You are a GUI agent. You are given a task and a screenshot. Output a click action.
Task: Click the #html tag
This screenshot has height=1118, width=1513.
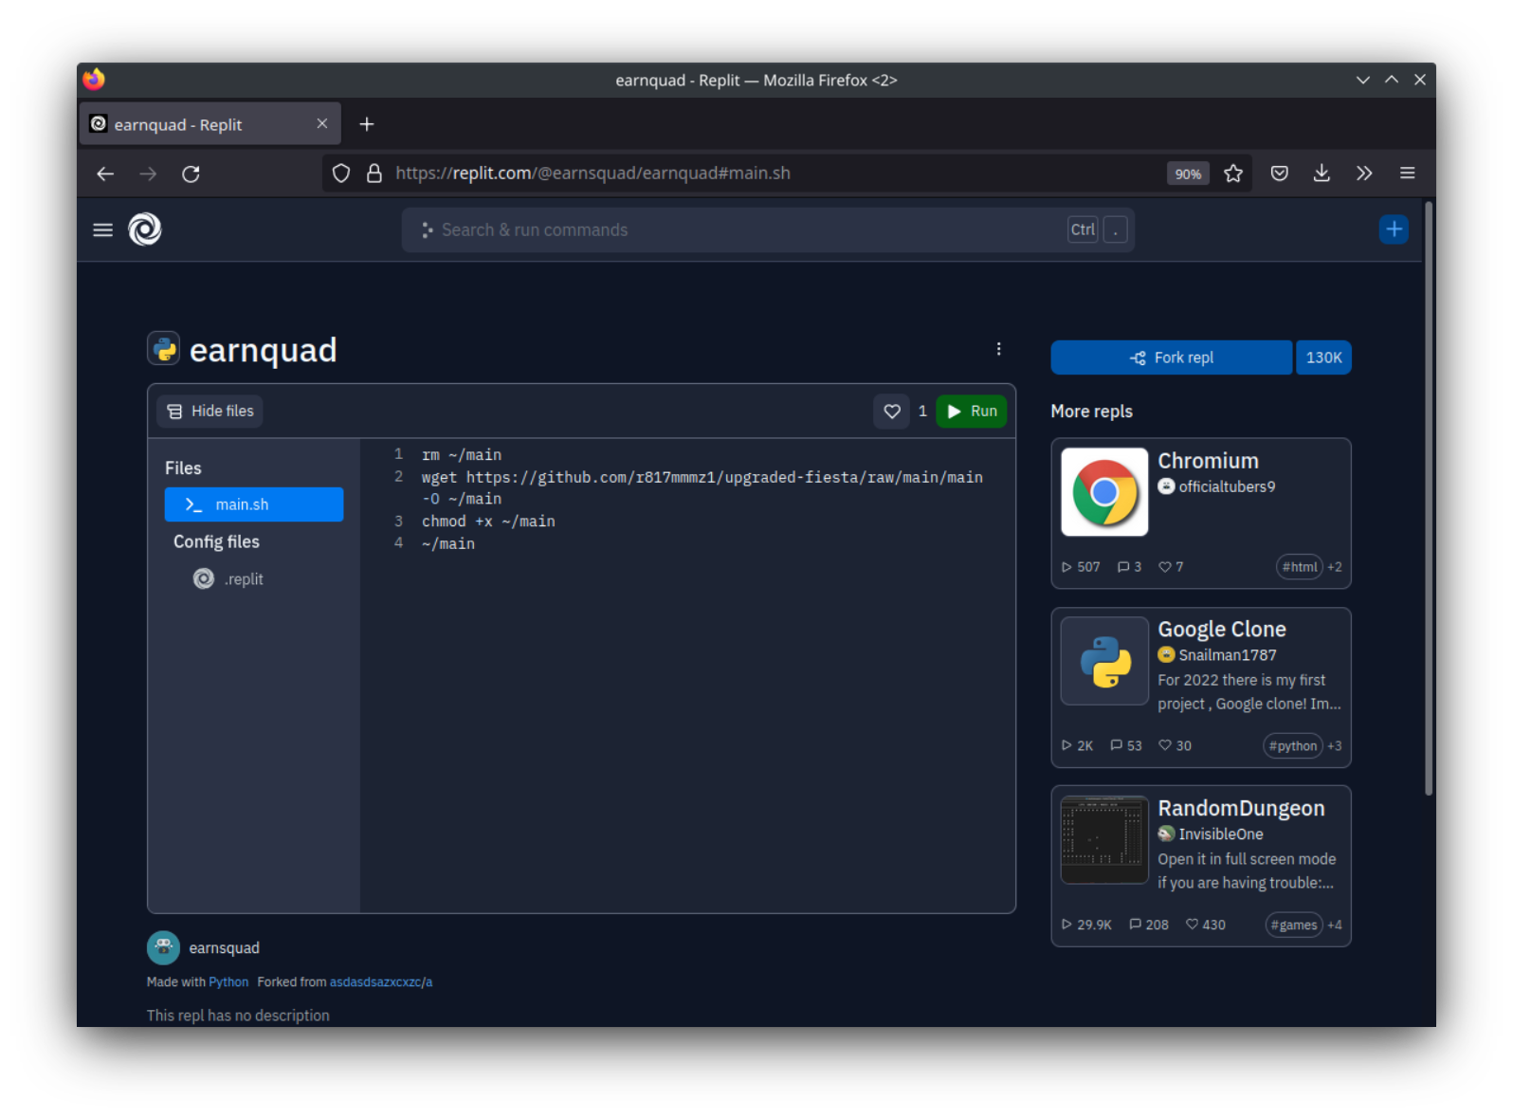[x=1299, y=567]
